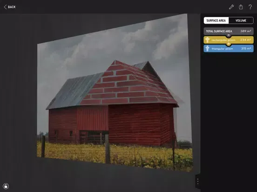Screen dimensions: 257x192
Task: Select the blue triangular prism row
Action: (x=229, y=49)
